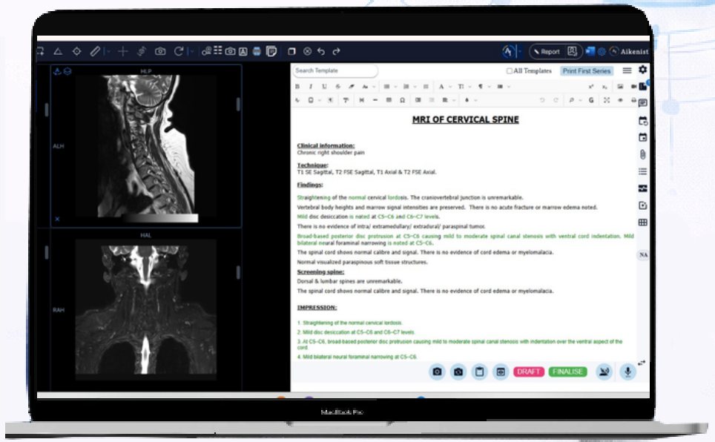Click the scroll handle right of coronal viewport
The image size is (715, 442).
click(x=238, y=272)
